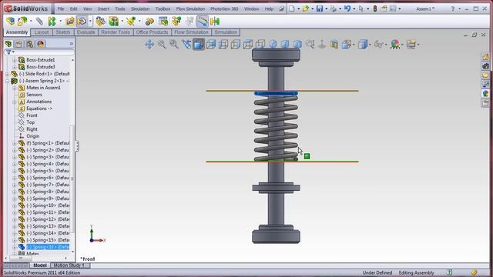Open the Toolbox menu
Viewport: 493px width, 277px height.
(x=163, y=8)
